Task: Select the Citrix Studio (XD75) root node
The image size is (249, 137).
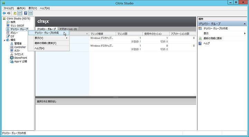Action: pyautogui.click(x=18, y=19)
